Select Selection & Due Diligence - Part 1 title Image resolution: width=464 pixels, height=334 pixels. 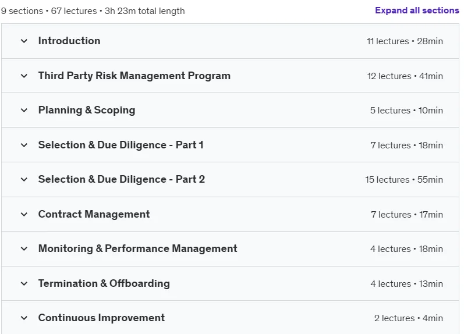(x=121, y=145)
